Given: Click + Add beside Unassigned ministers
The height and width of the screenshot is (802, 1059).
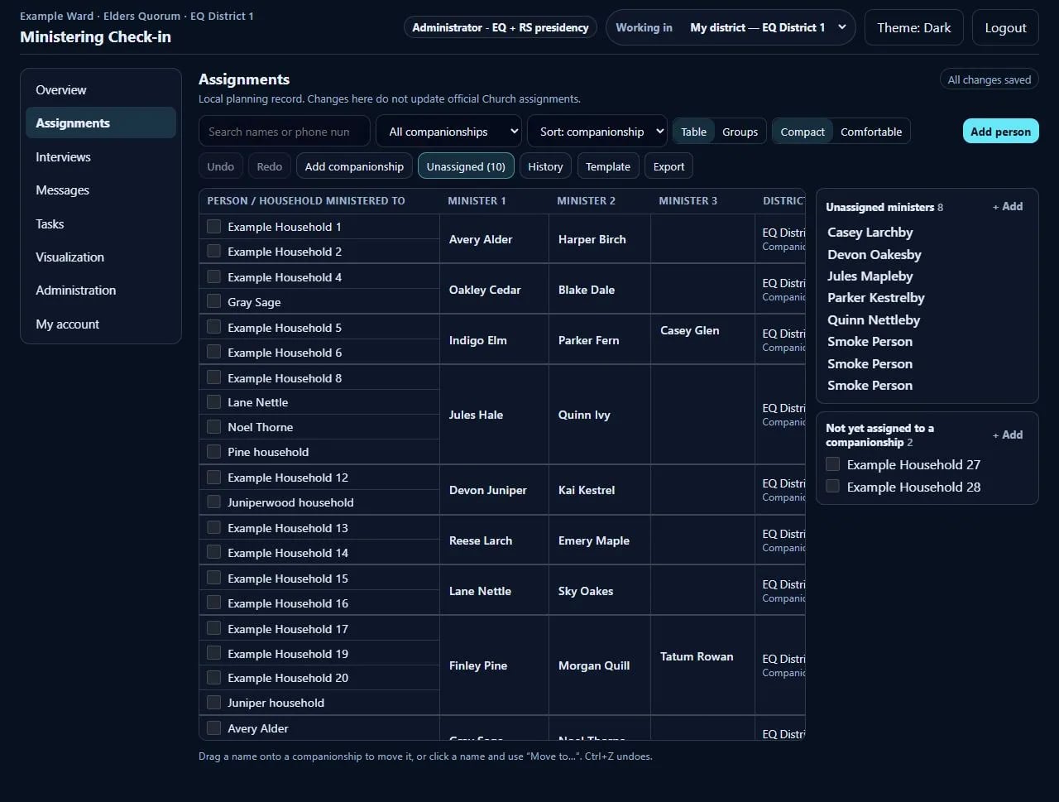Looking at the screenshot, I should [1008, 206].
